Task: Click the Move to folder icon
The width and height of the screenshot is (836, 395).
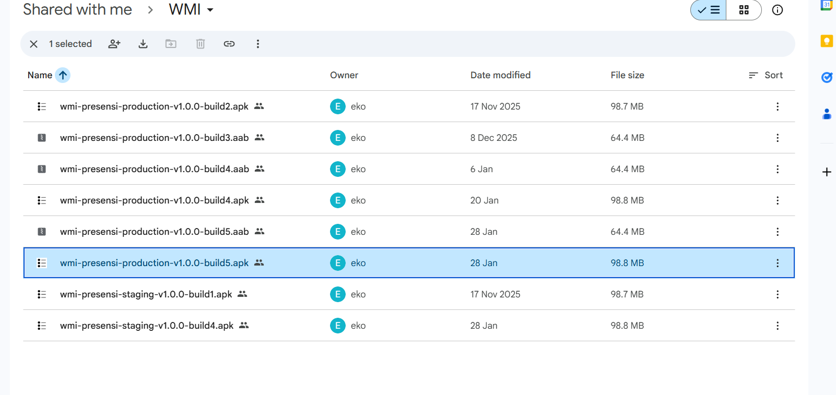Action: (171, 44)
